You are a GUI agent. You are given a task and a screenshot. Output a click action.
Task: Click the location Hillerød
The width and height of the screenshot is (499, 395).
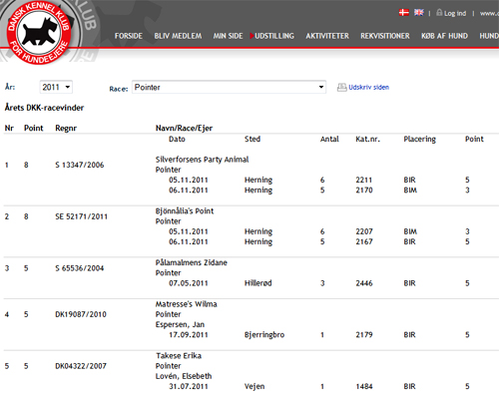pyautogui.click(x=258, y=283)
